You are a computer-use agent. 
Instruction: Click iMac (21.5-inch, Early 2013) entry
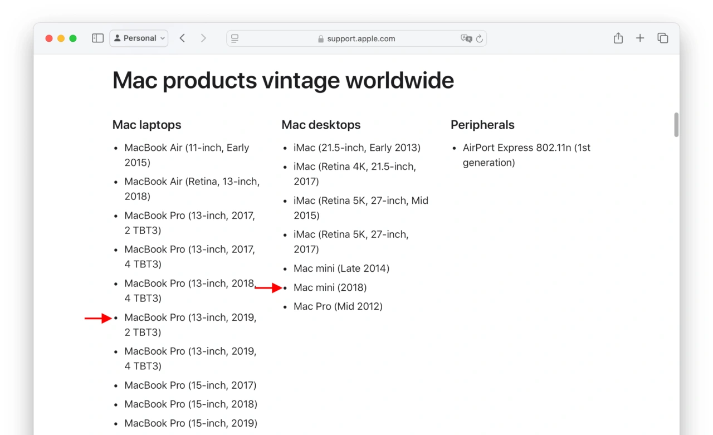coord(356,148)
